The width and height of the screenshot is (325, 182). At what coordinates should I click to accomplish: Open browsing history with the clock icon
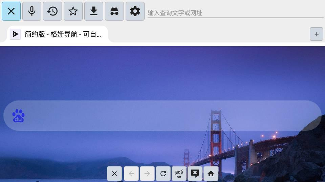52,11
